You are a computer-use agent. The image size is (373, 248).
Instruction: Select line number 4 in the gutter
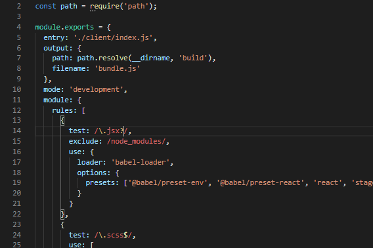(19, 27)
